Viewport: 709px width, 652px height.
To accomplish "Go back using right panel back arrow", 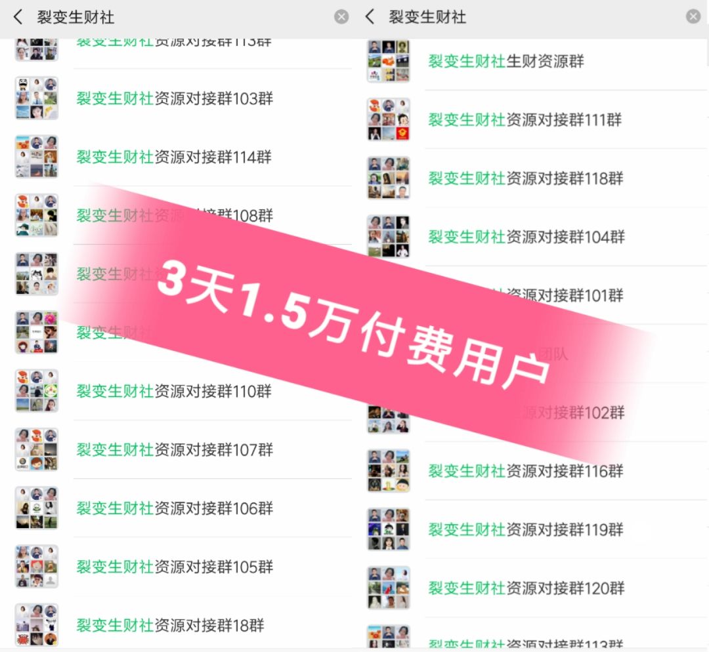I will [x=370, y=16].
